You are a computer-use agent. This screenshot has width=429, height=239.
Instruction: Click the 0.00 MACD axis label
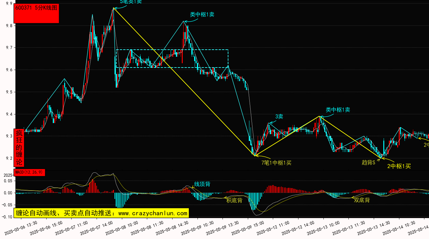pos(8,193)
